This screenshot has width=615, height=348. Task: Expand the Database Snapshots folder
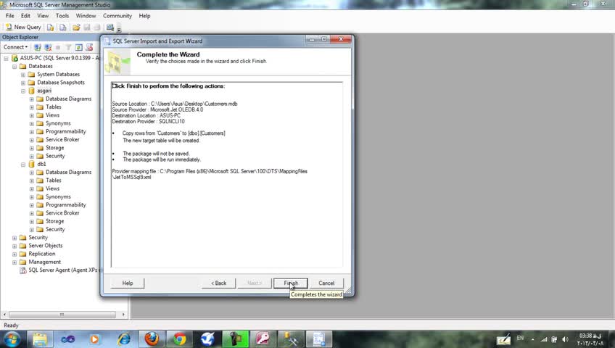coord(23,83)
